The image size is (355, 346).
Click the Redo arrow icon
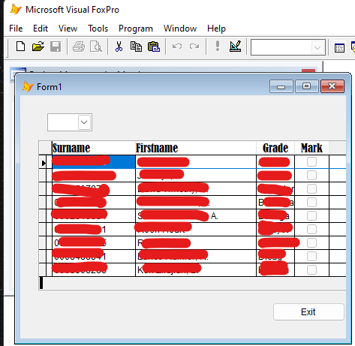click(194, 47)
